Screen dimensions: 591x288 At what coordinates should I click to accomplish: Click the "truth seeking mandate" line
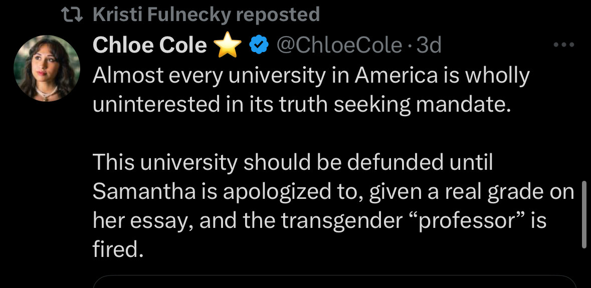(301, 105)
